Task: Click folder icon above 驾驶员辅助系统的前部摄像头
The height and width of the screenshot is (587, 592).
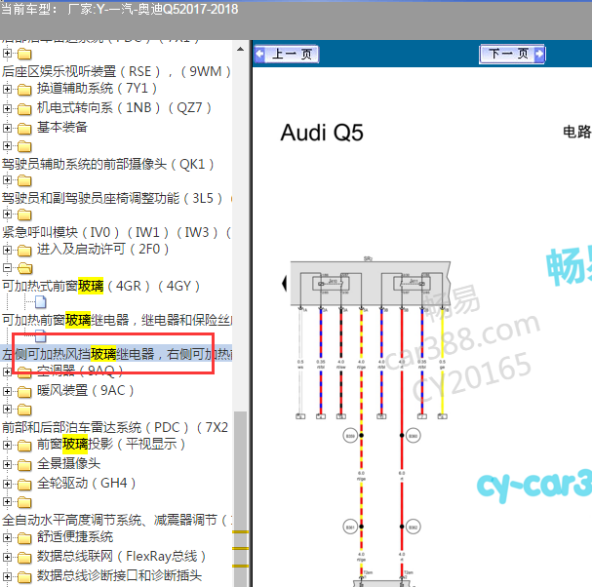Action: [x=24, y=146]
